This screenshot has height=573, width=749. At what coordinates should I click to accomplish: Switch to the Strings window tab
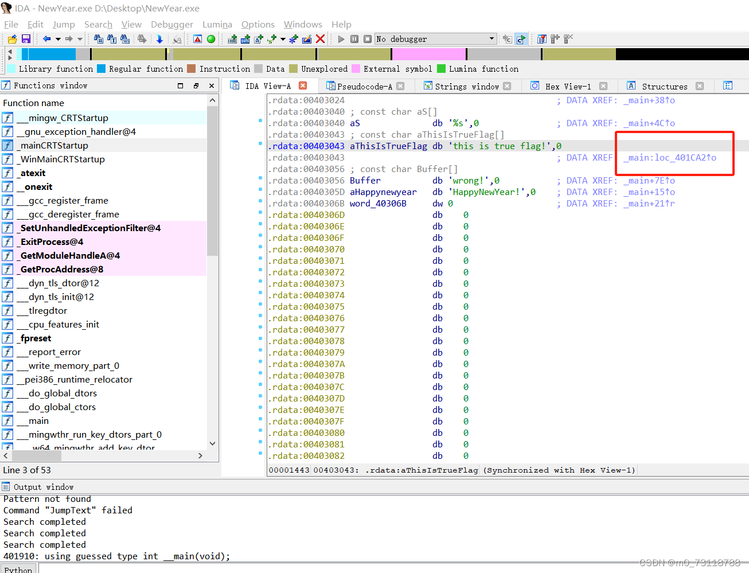(x=466, y=86)
